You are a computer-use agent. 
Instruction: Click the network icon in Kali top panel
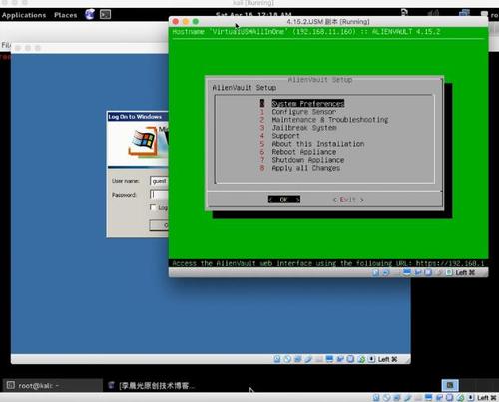pos(464,14)
